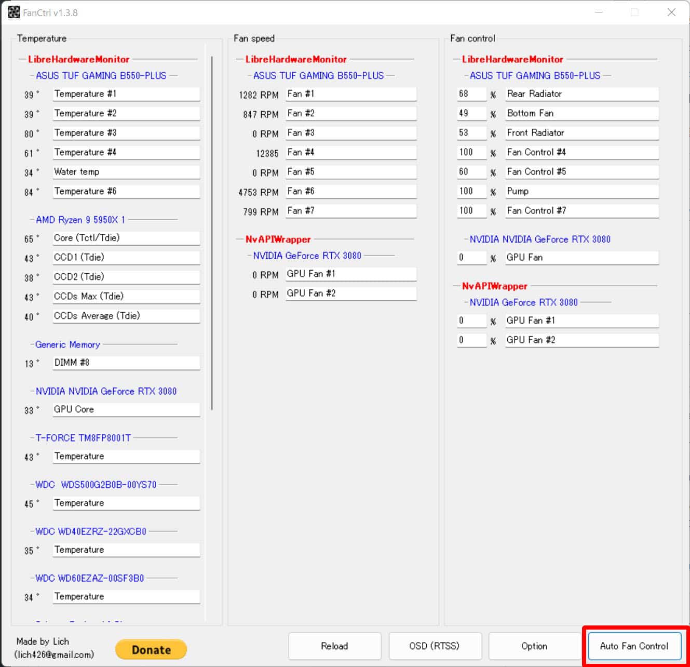The height and width of the screenshot is (667, 690).
Task: Click the 'AMD Ryzen 9 5950X 1' heading
Action: [80, 220]
